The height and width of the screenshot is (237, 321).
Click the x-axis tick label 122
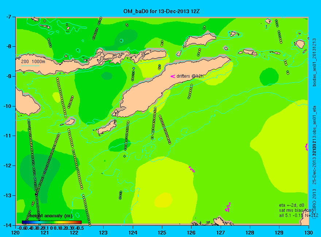coord(74,233)
